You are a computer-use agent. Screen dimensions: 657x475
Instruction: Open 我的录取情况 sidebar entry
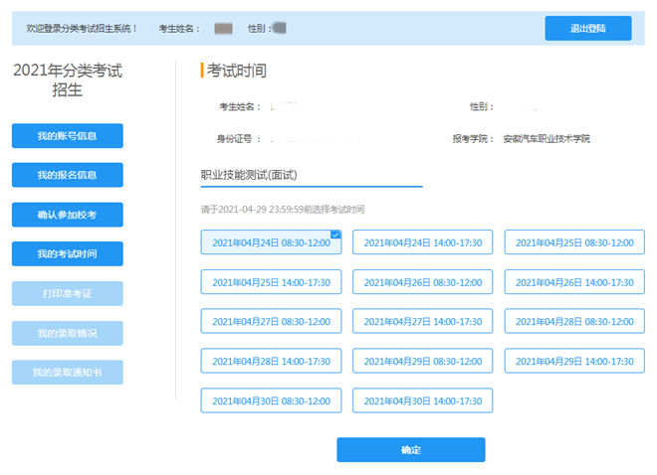point(67,333)
